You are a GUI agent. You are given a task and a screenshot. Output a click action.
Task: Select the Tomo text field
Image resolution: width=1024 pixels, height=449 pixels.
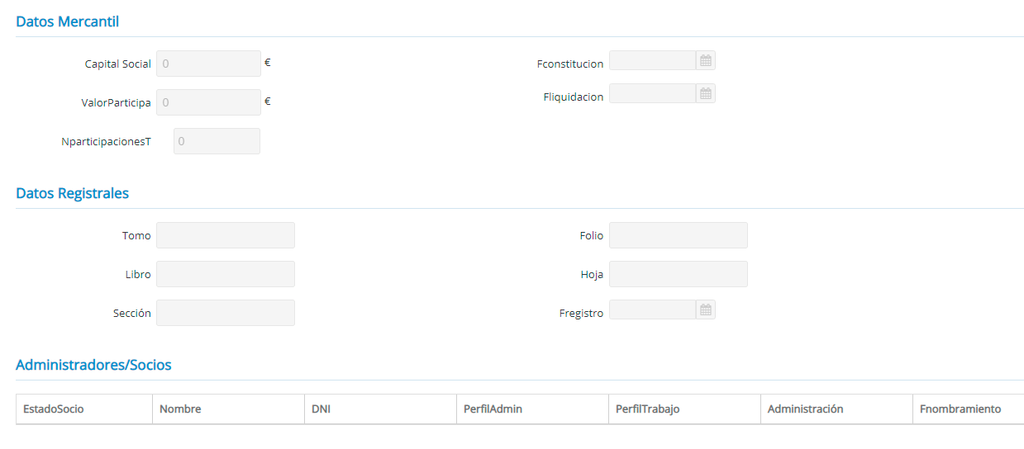[x=225, y=235]
